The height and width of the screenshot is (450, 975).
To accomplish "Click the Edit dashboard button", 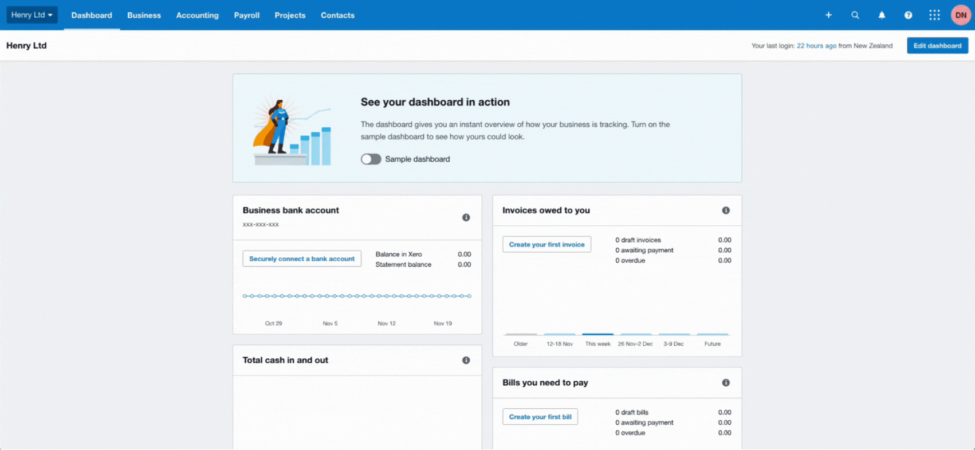I will [937, 45].
